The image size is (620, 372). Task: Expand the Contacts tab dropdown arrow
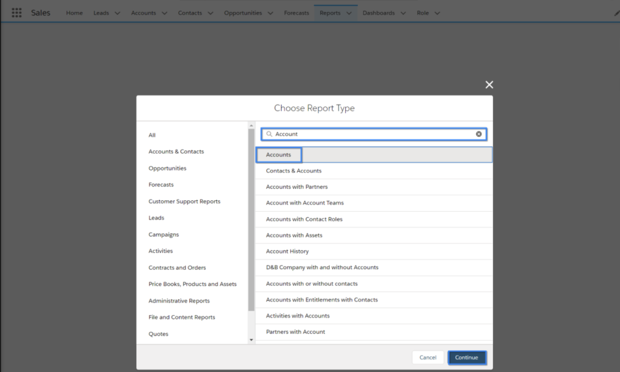point(210,13)
